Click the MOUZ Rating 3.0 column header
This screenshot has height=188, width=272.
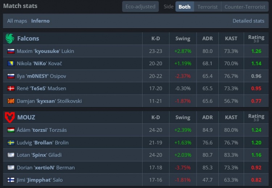[x=256, y=117]
